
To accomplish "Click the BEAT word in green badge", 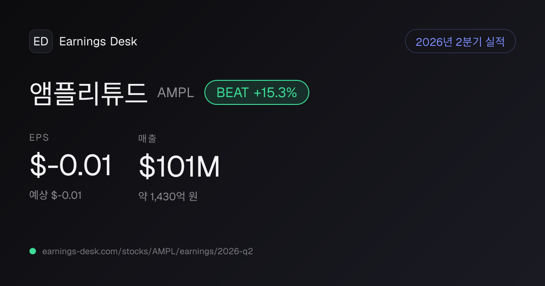I will (233, 93).
